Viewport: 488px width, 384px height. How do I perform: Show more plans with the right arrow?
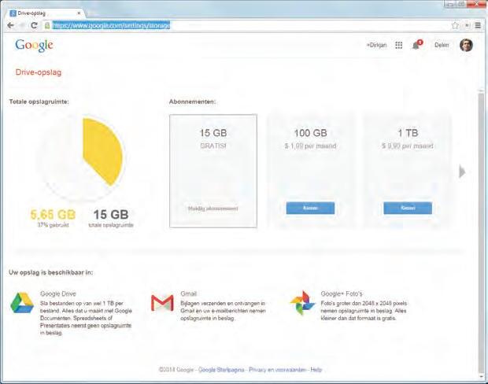(462, 172)
